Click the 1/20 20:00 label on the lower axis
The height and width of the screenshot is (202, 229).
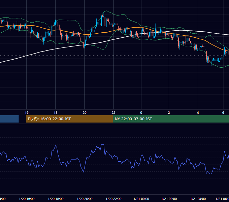(x=85, y=199)
